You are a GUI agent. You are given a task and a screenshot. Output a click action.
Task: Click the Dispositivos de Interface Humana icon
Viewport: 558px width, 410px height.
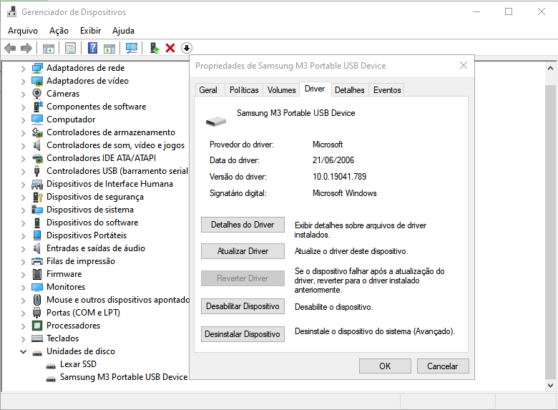coord(37,184)
